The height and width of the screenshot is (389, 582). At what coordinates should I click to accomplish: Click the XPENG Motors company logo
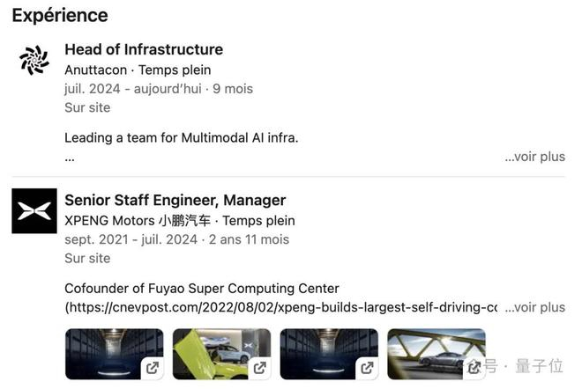[x=34, y=211]
